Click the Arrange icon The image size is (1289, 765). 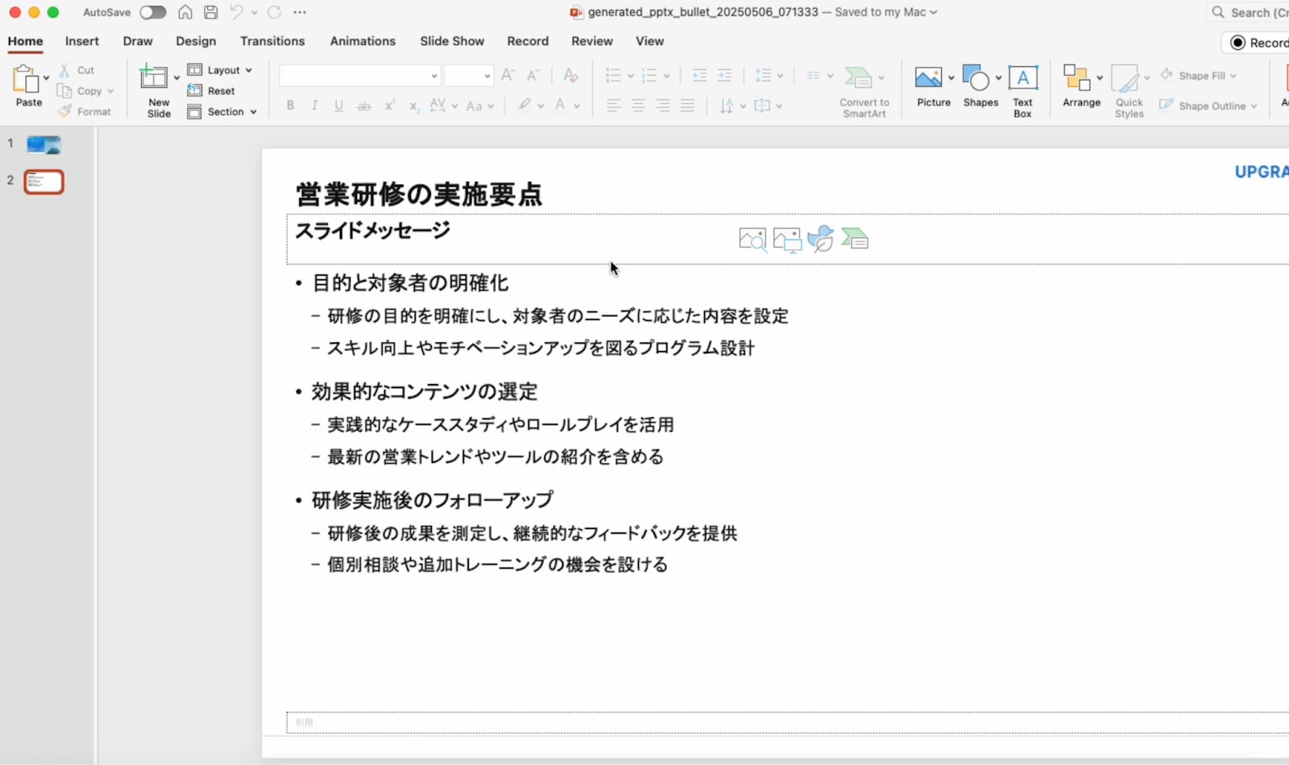pos(1076,78)
